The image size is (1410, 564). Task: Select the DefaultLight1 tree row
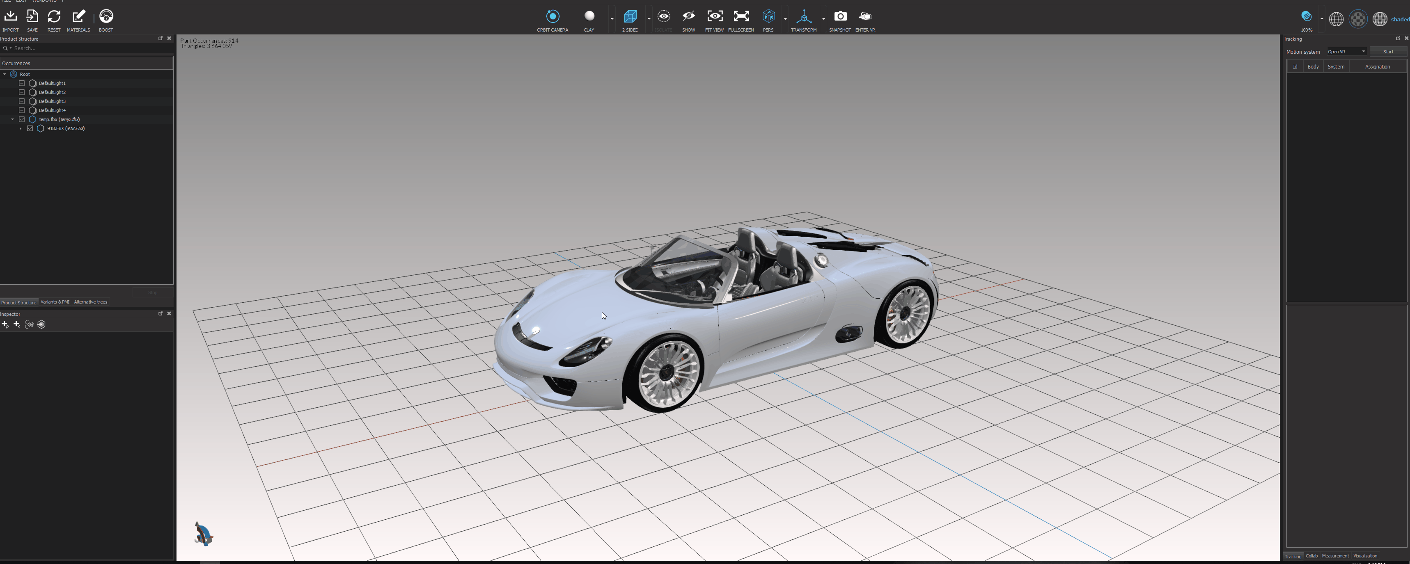[87, 83]
